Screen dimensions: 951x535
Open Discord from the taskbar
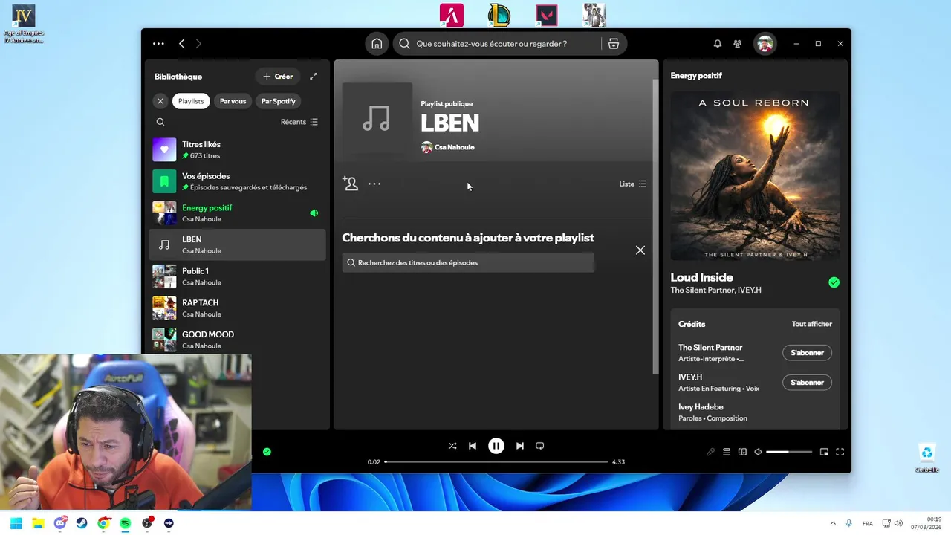pos(60,523)
